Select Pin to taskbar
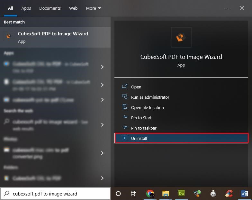The width and height of the screenshot is (252, 200). [x=181, y=128]
